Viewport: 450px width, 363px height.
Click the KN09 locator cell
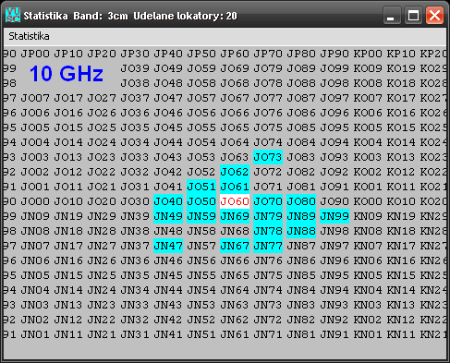368,216
